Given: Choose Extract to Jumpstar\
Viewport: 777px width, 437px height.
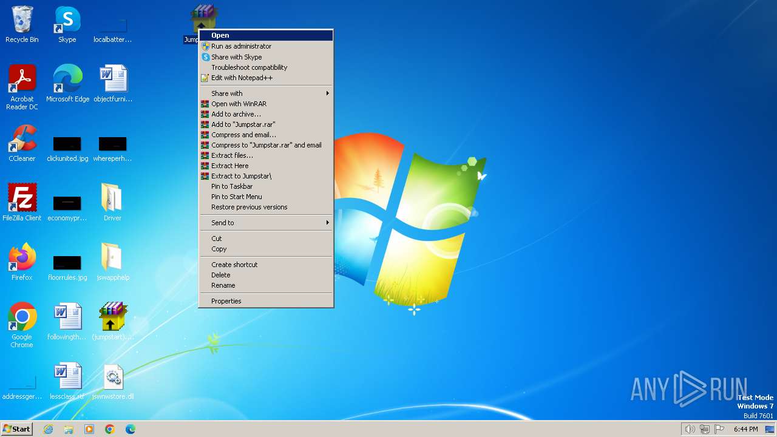Looking at the screenshot, I should pos(266,176).
